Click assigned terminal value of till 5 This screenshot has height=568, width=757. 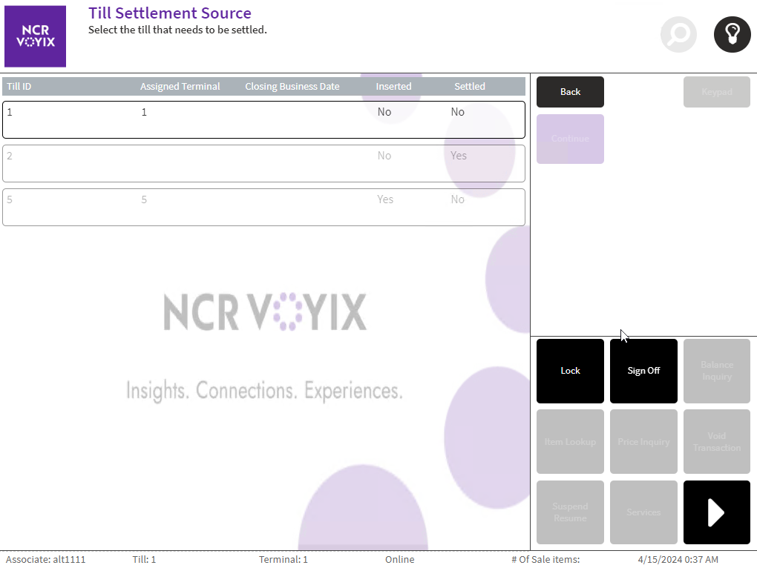coord(144,199)
